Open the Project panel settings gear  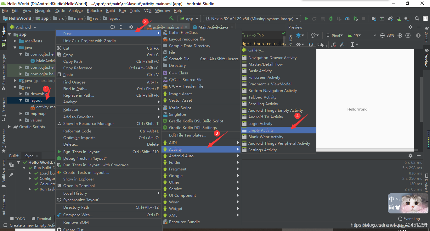coord(131,27)
